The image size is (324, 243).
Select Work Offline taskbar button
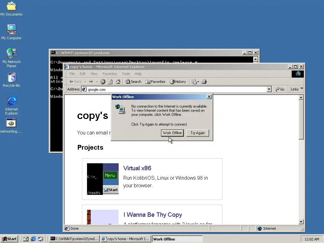(177, 239)
